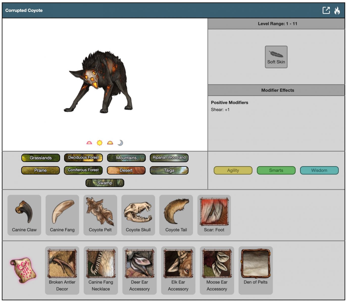
Task: Click the green Smarts stat badge
Action: (x=276, y=170)
